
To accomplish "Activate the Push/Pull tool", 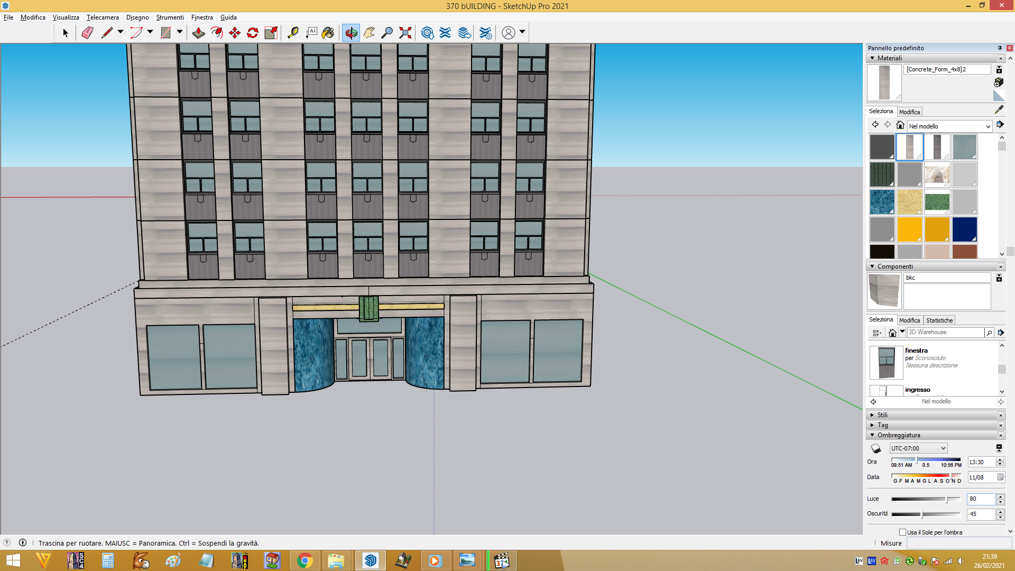I will (199, 33).
